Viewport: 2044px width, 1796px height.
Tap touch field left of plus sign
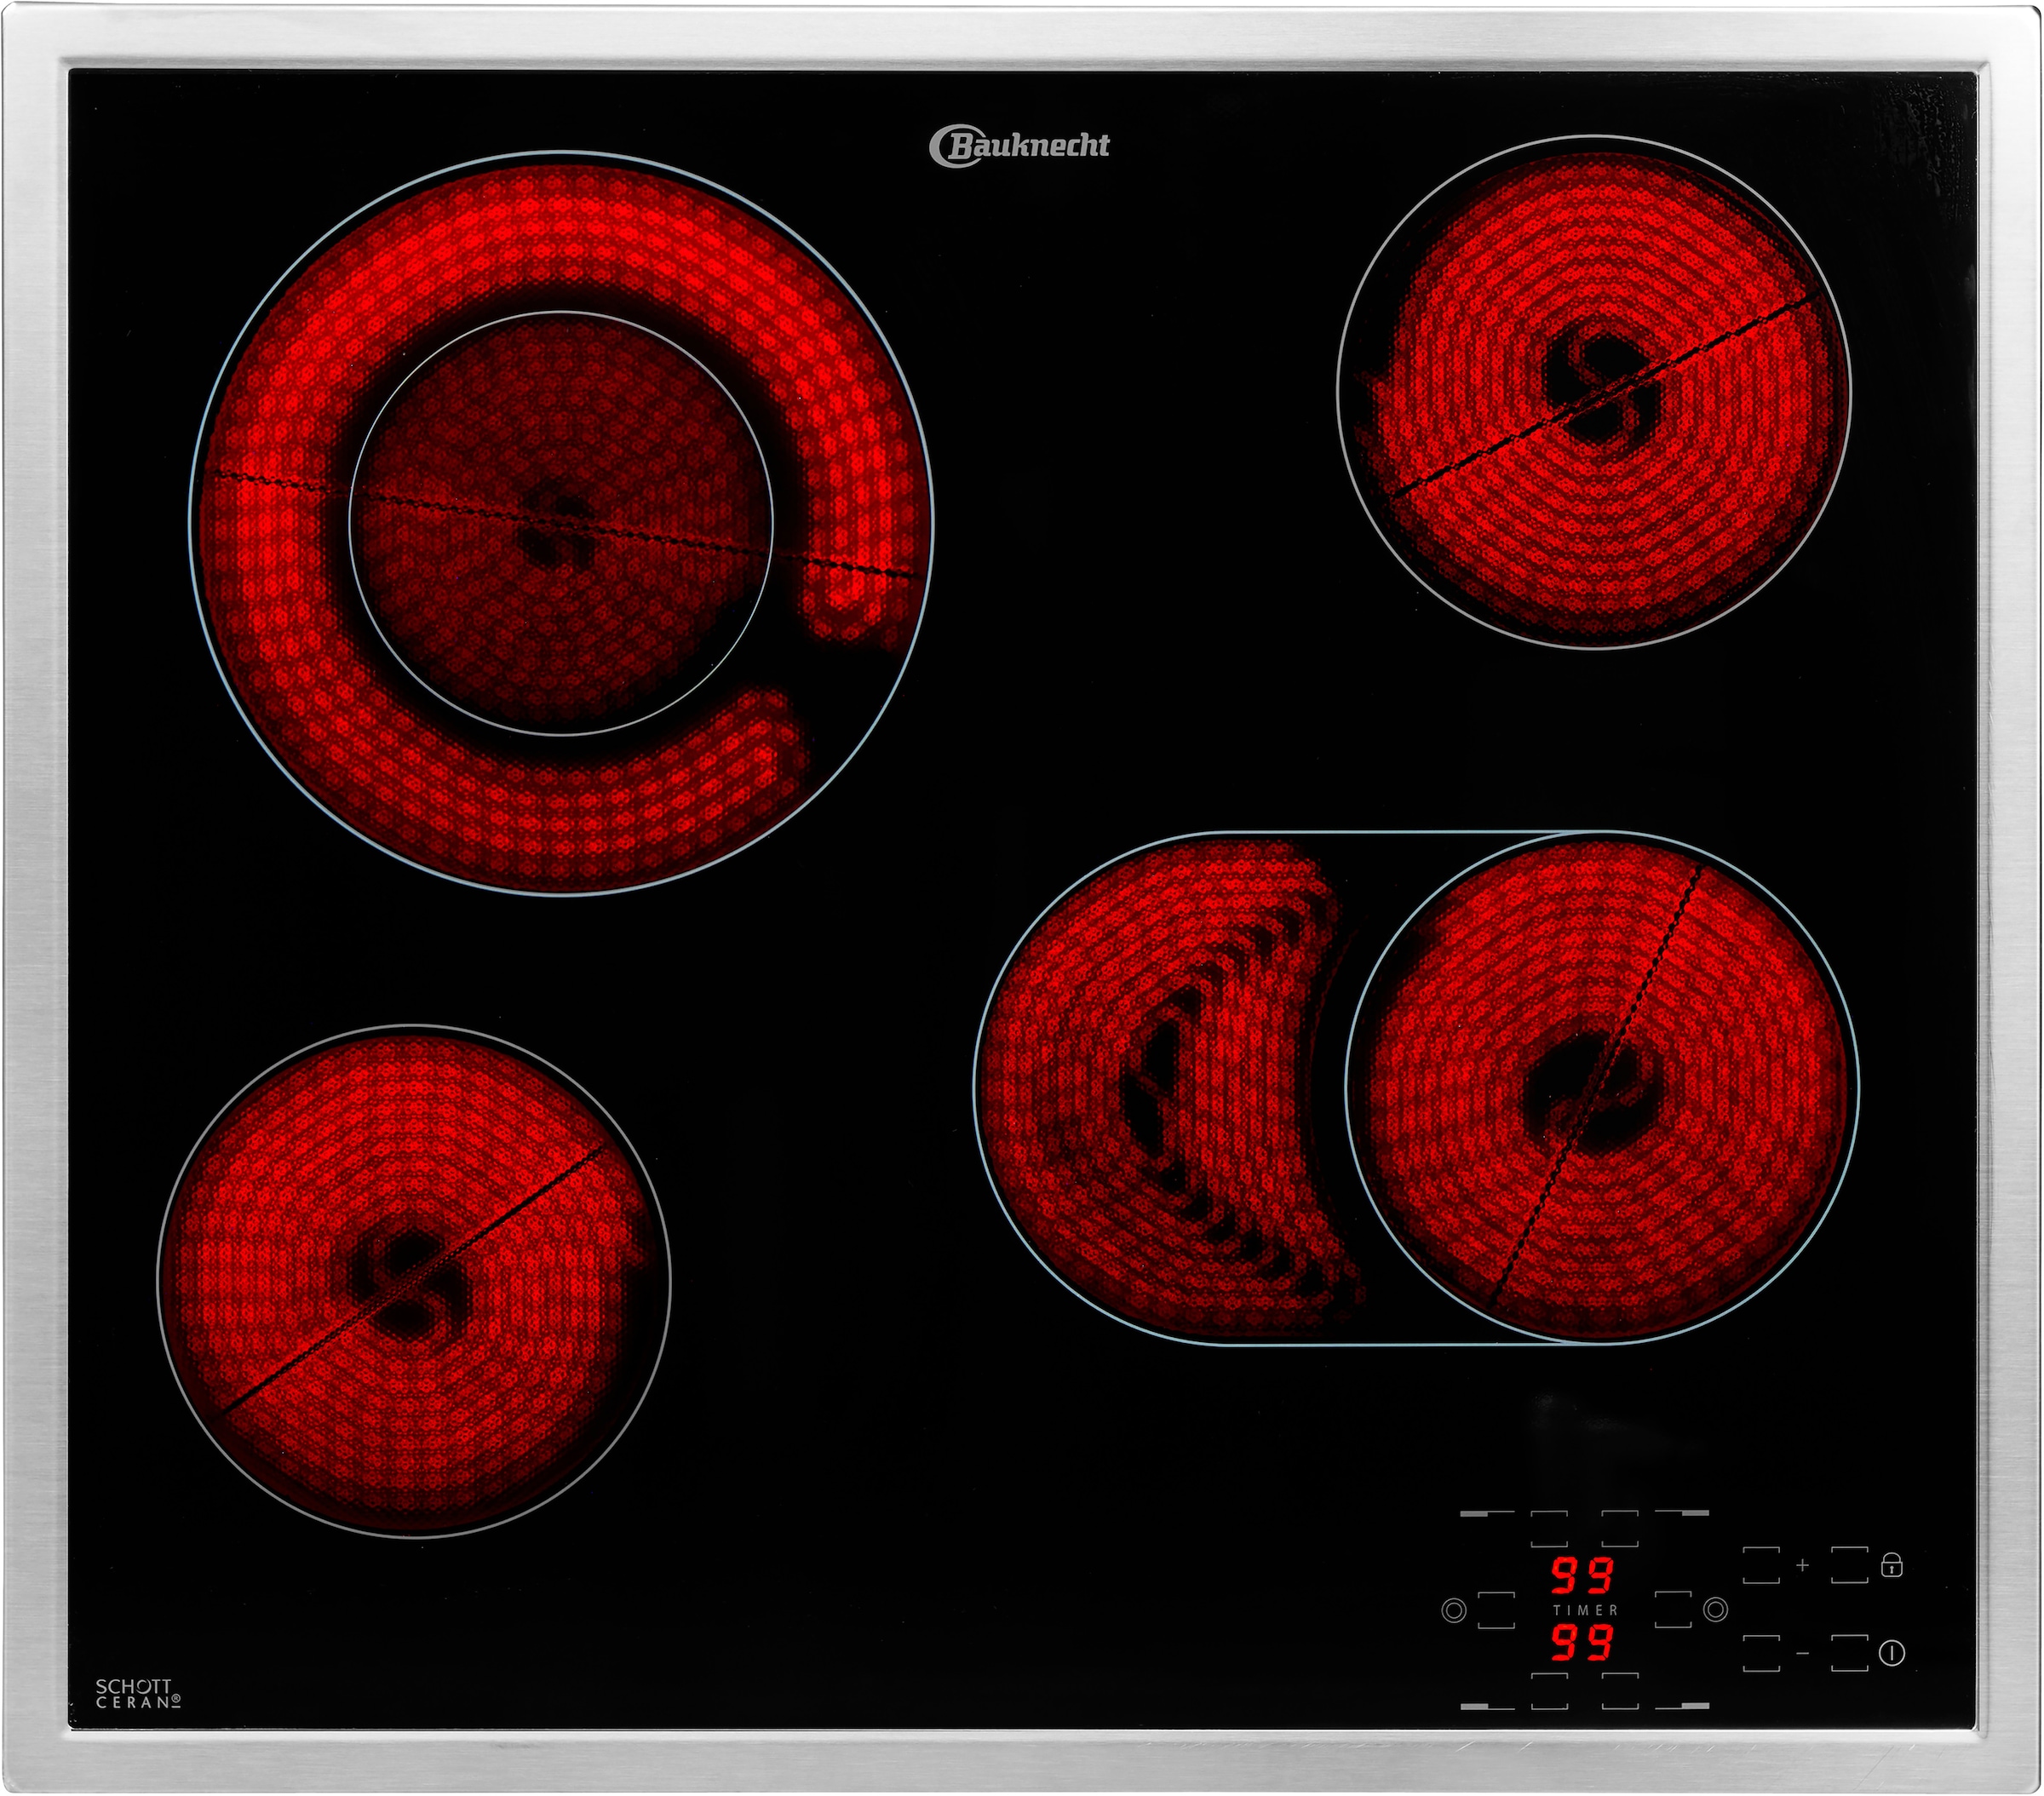[1761, 1565]
